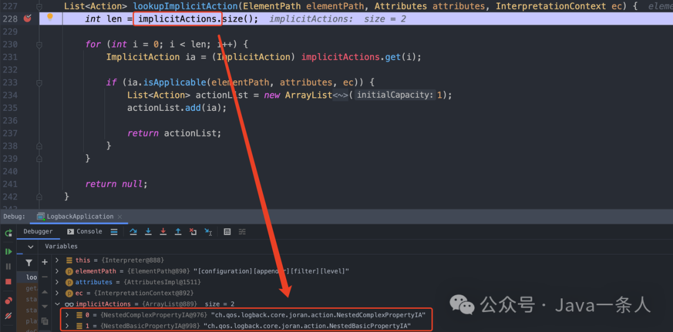Viewport: 673px width, 332px height.
Task: Click the yellow light bulb intention icon
Action: point(50,17)
